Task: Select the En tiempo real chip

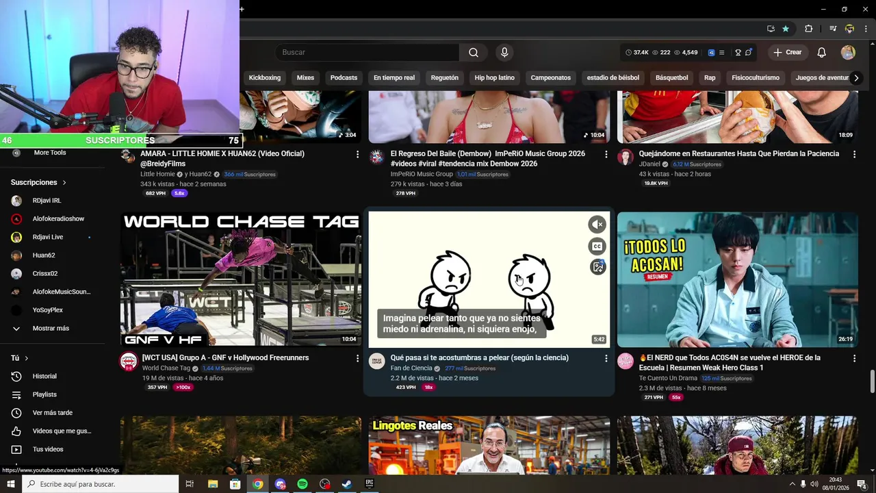Action: point(394,78)
